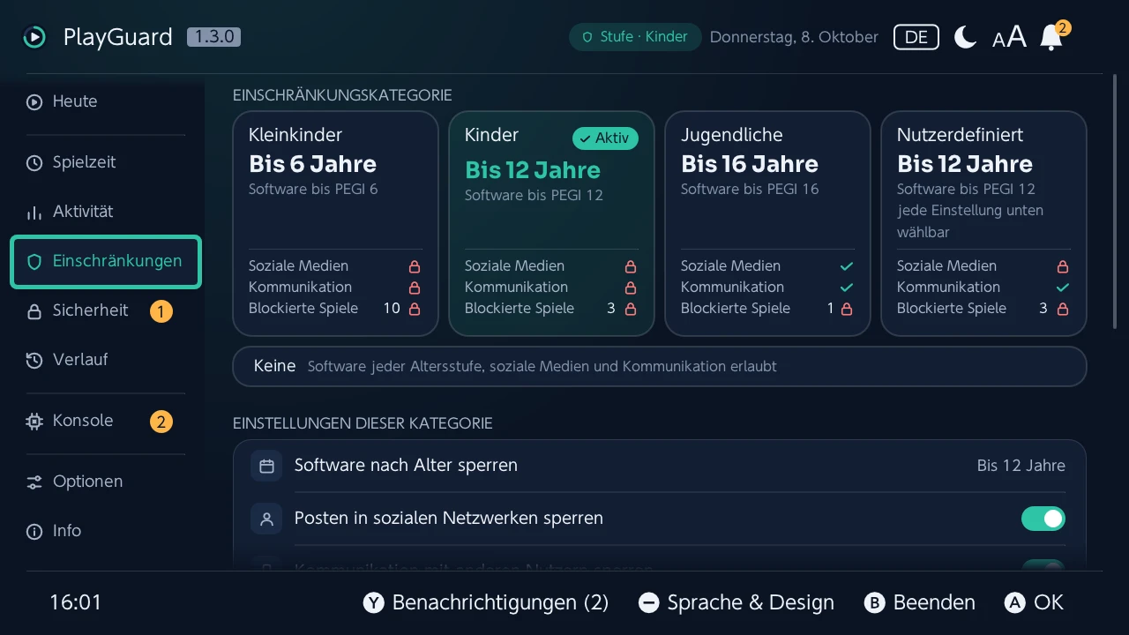Switch language via DE button
Image resolution: width=1129 pixels, height=635 pixels.
click(x=916, y=37)
